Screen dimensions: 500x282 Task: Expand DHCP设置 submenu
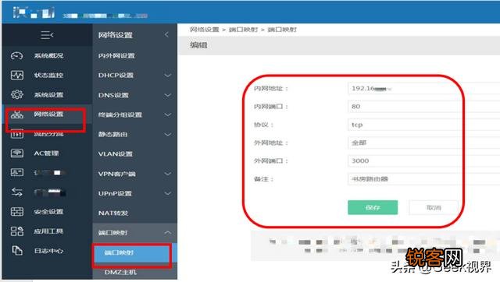coord(167,76)
